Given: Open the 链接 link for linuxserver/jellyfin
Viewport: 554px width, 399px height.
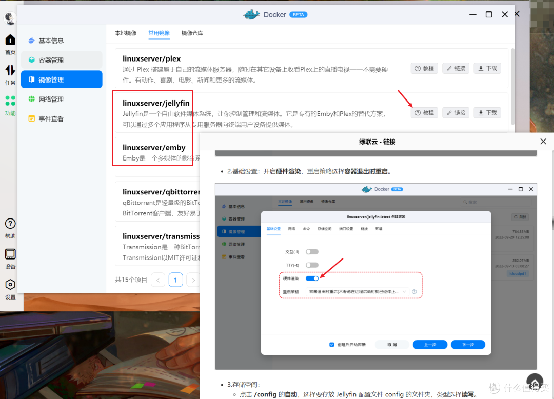Looking at the screenshot, I should click(x=456, y=113).
